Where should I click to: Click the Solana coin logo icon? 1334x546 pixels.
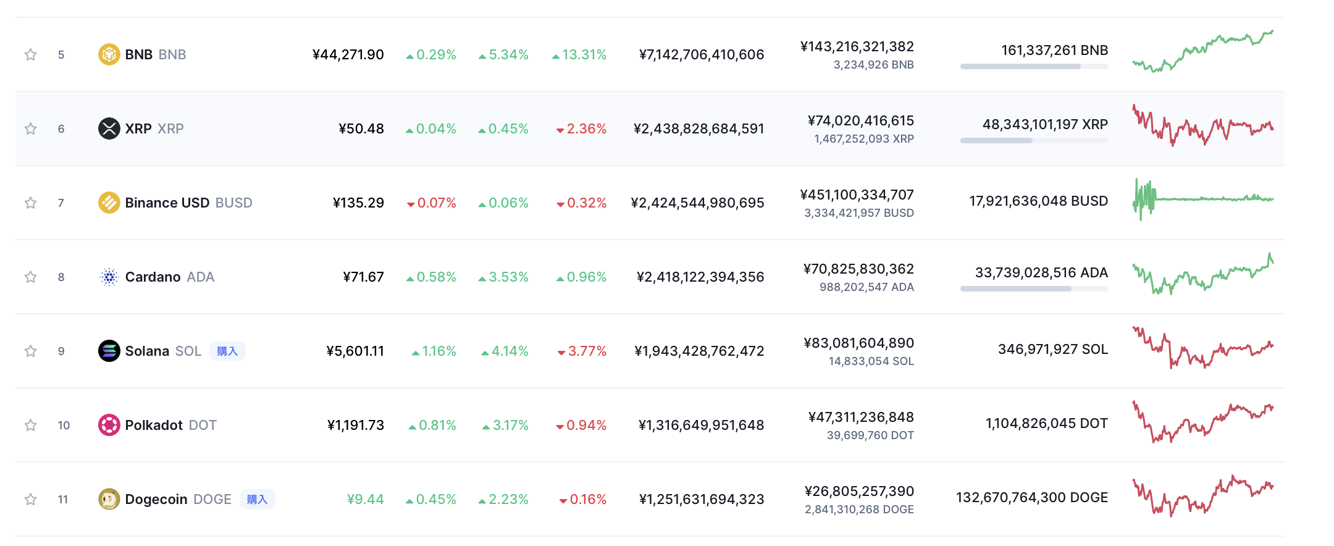coord(109,351)
